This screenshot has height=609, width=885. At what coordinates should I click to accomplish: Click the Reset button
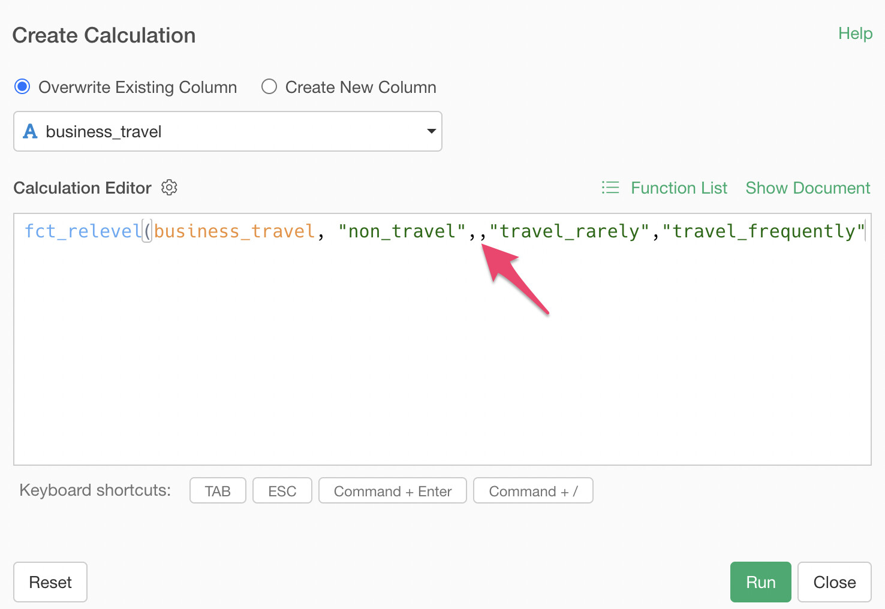(50, 582)
